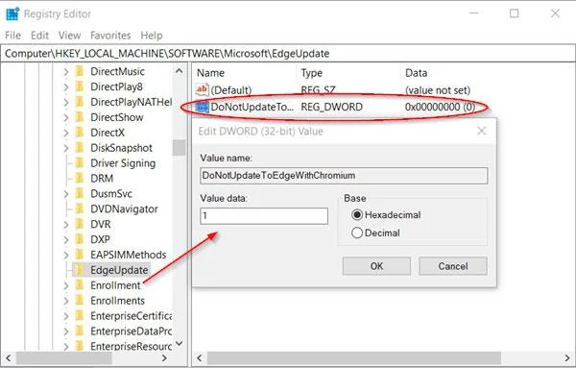Click the tree pane scroll left arrow
The height and width of the screenshot is (368, 576).
coord(9,357)
